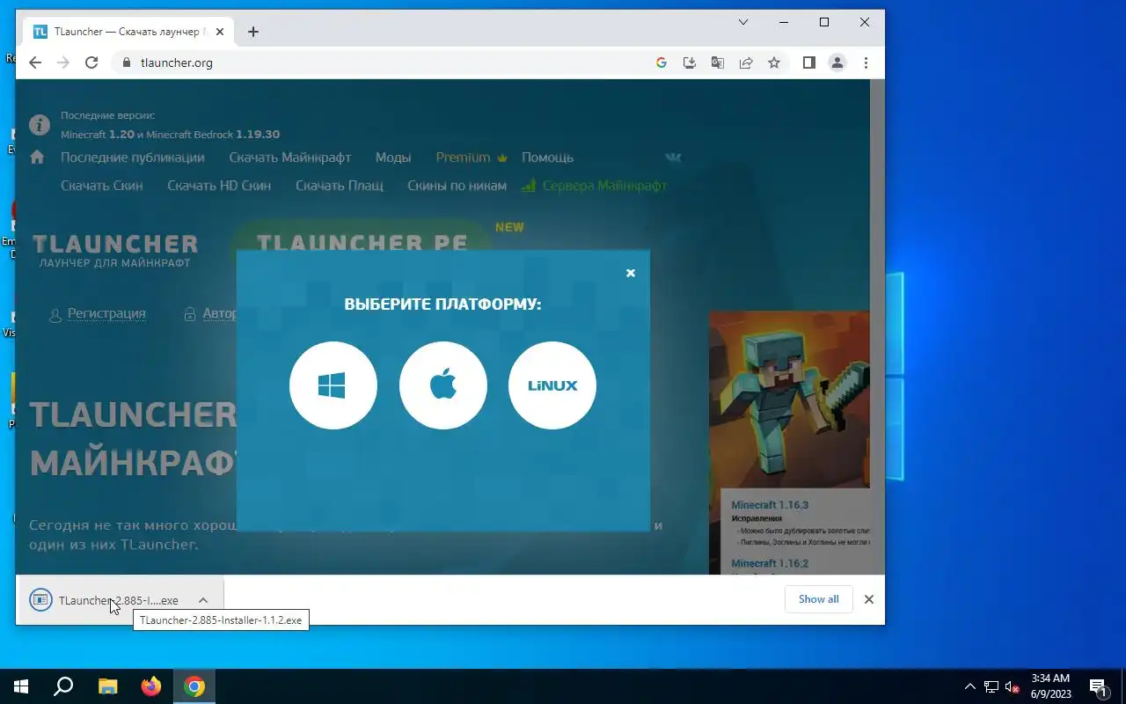Click the network tray icon
1126x704 pixels.
(991, 686)
